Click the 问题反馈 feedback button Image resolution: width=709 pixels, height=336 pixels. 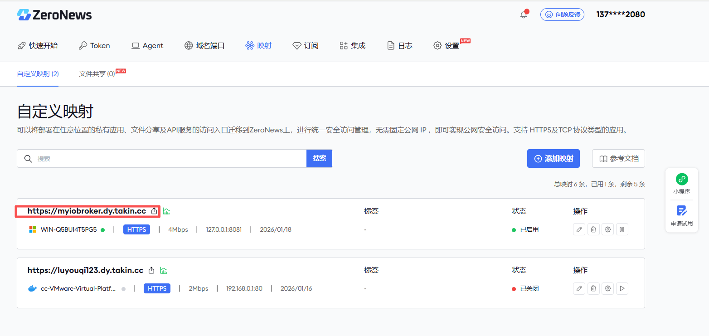point(562,15)
